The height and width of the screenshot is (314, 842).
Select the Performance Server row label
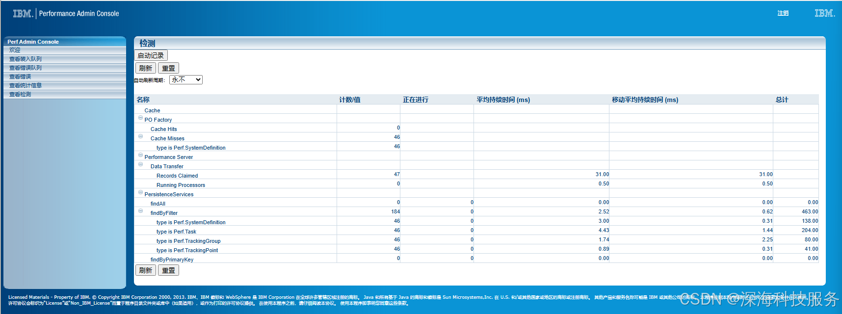click(169, 157)
